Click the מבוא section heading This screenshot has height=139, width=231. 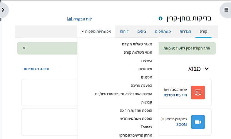click(194, 69)
